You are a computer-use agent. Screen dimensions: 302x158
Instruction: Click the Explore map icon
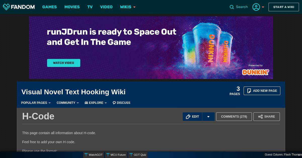pyautogui.click(x=86, y=103)
